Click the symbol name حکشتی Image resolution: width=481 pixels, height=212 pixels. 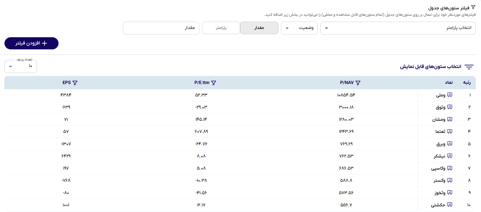pos(438,205)
